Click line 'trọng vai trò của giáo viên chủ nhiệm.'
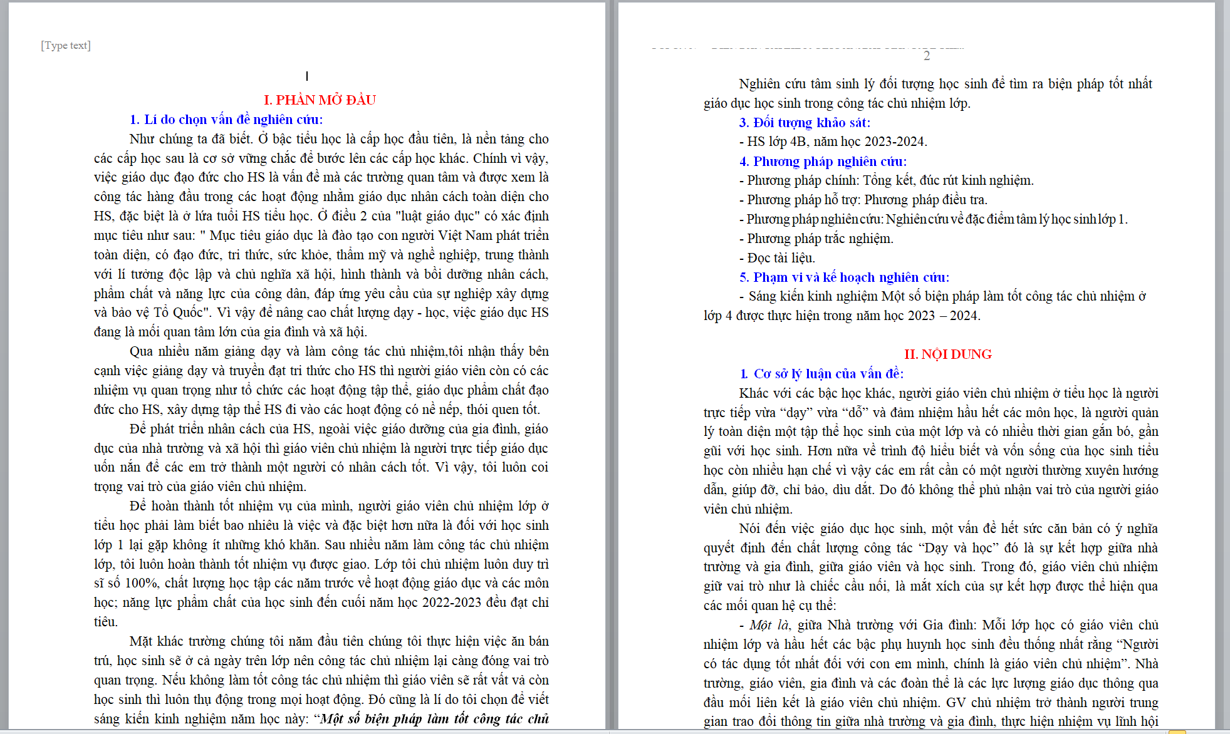The image size is (1230, 734). (x=200, y=487)
